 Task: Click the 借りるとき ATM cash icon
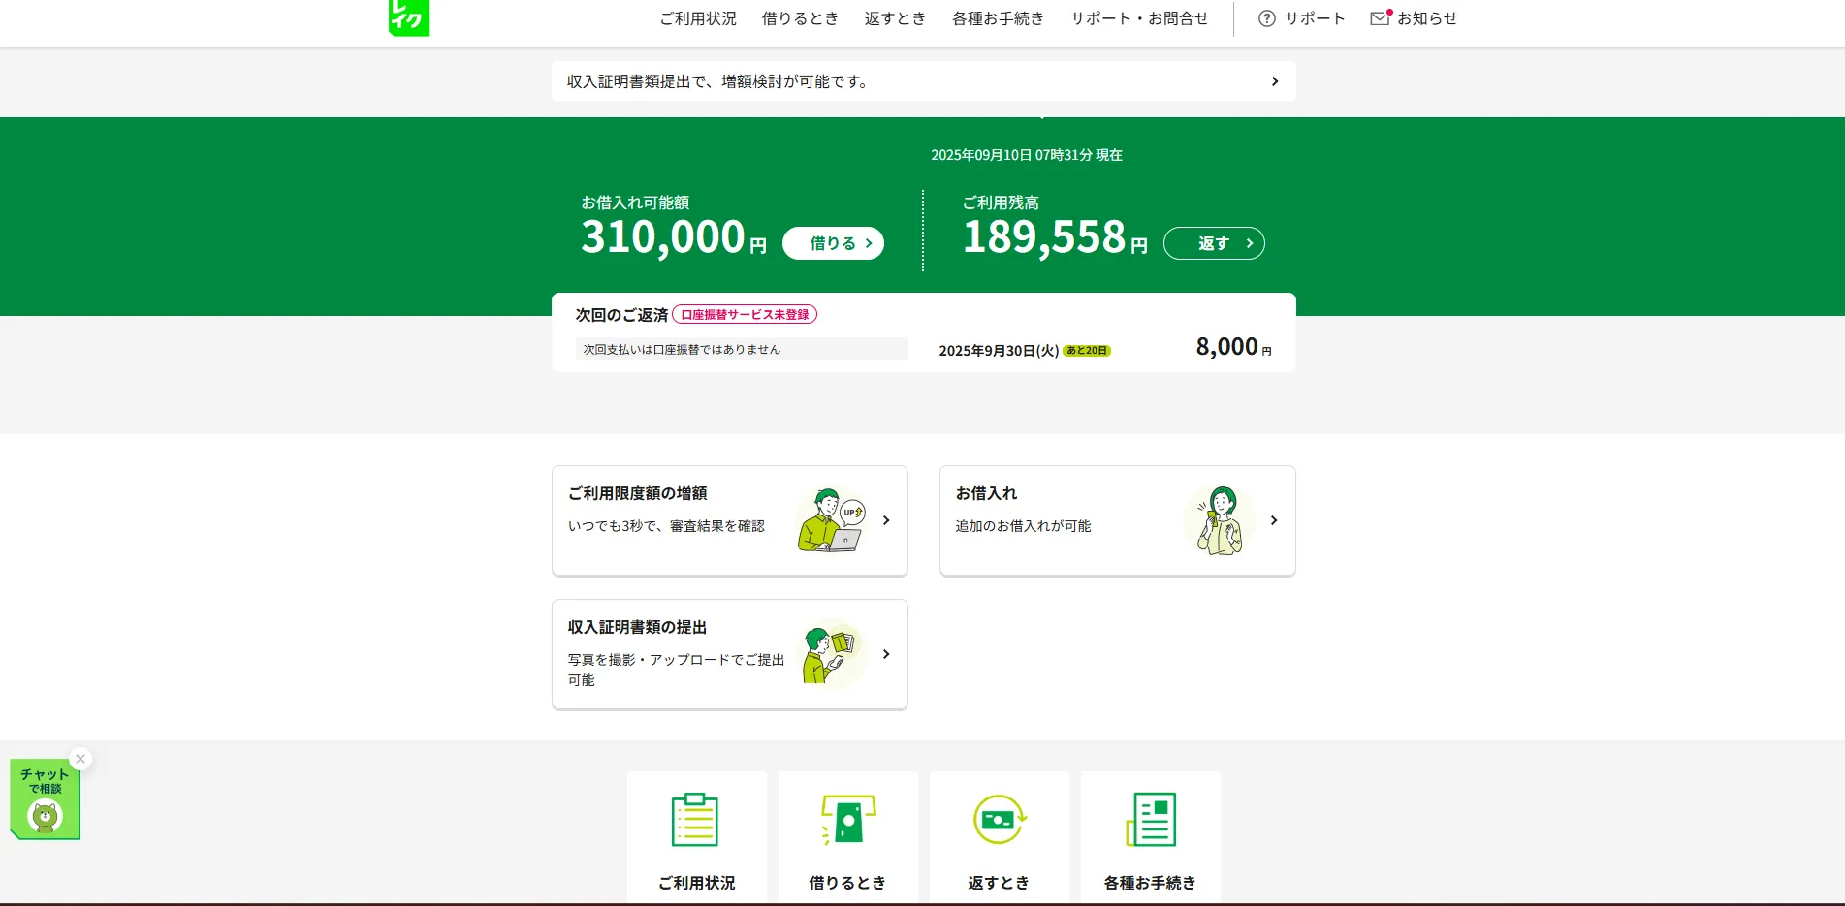847,820
